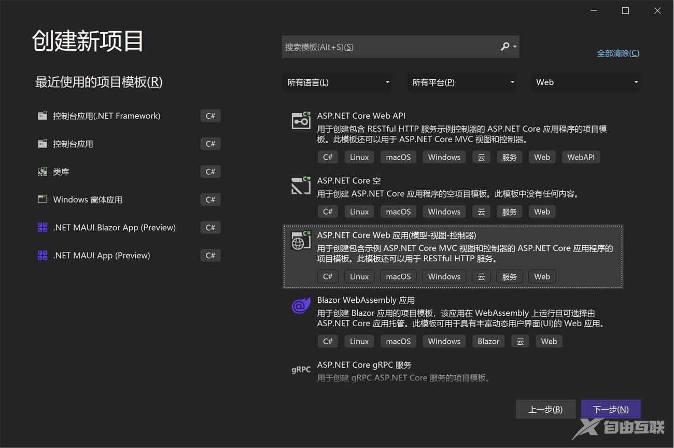Select the .NET MAUI Blazor App (Preview) name
Viewport: 674px width, 448px height.
(x=115, y=227)
